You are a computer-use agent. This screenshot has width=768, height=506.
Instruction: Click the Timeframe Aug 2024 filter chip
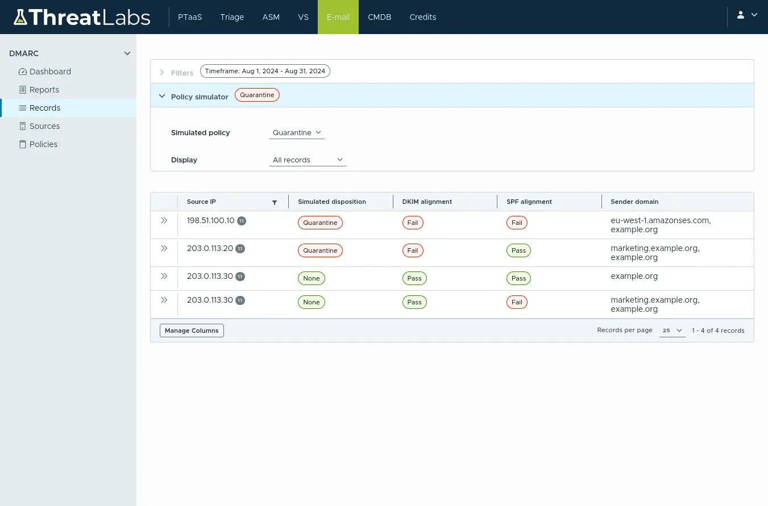(x=265, y=71)
